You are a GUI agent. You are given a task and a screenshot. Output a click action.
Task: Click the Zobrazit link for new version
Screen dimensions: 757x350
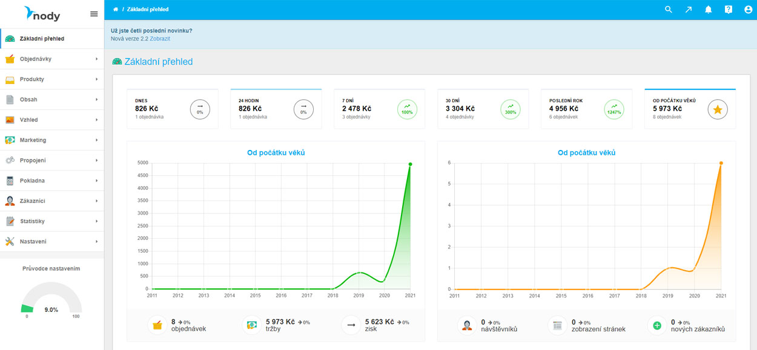click(x=160, y=39)
